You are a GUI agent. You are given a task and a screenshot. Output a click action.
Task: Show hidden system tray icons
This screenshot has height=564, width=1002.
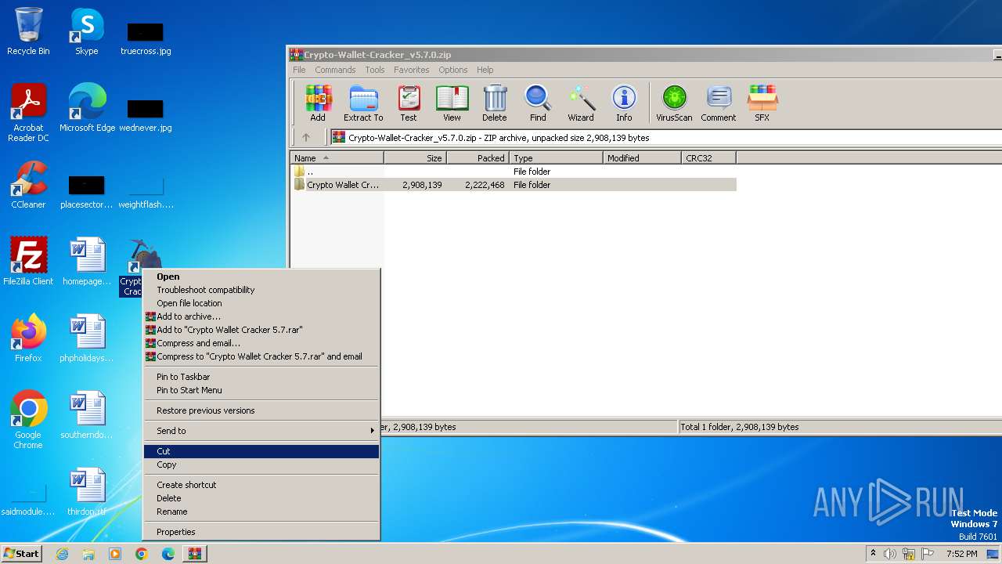coord(873,554)
